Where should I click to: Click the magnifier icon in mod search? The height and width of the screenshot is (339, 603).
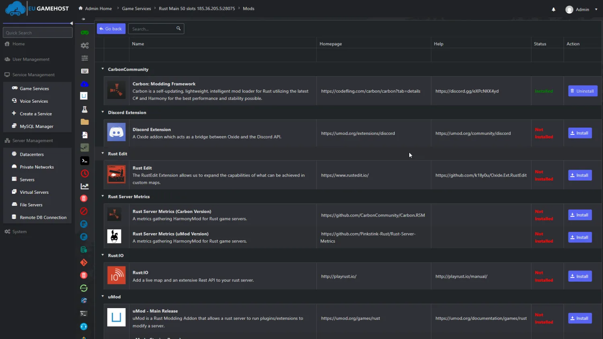[178, 28]
